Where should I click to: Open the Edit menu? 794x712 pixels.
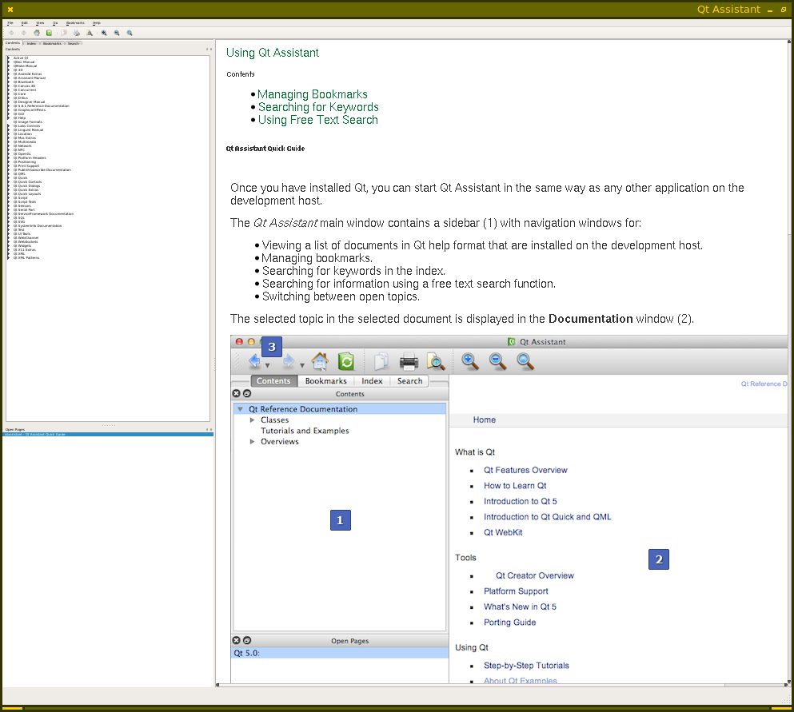(24, 22)
